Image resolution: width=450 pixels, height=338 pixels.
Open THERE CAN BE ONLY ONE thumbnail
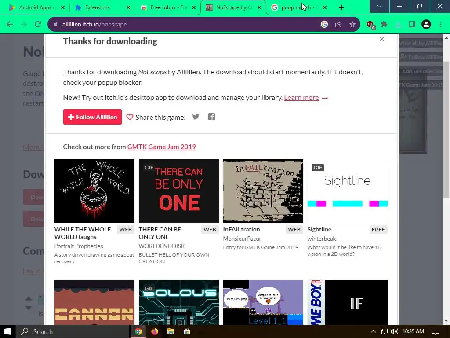179,191
